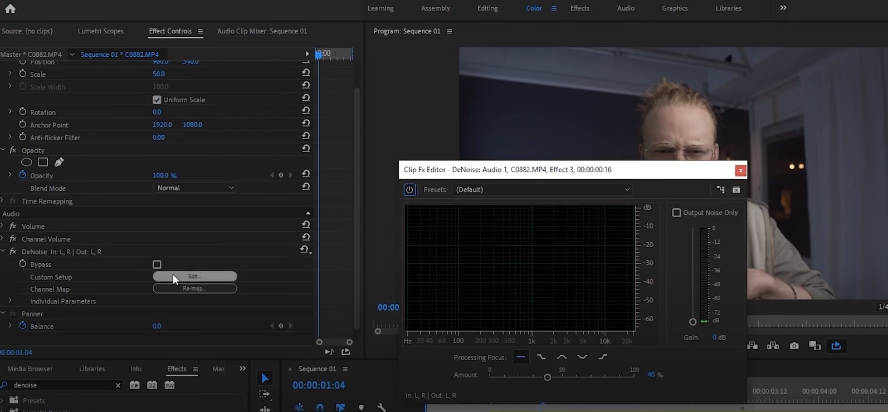Choose the mid-frequency processing focus icon
The width and height of the screenshot is (888, 412).
562,357
